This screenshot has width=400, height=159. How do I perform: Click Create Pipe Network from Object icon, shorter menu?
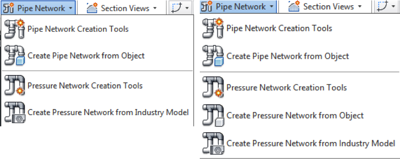pyautogui.click(x=15, y=56)
